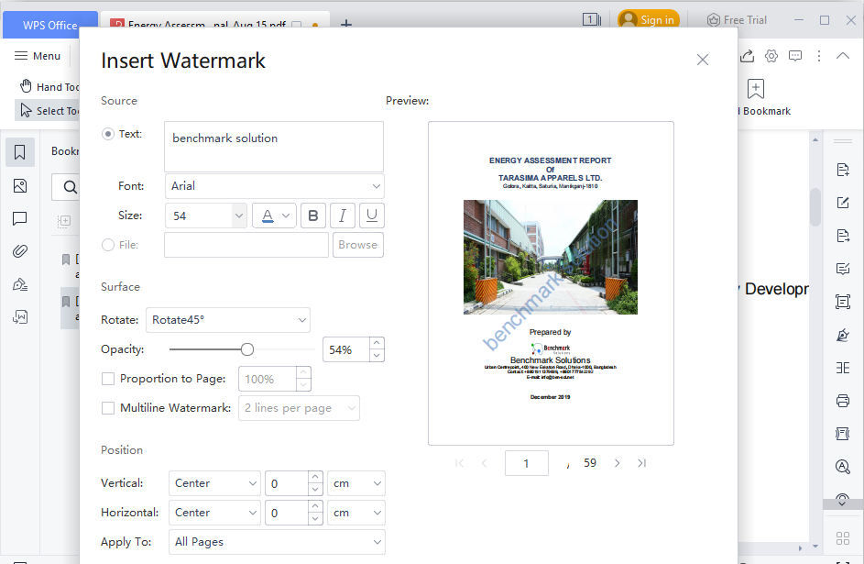The image size is (864, 564).
Task: Open the Energy Assessment PDF tab
Action: [215, 25]
